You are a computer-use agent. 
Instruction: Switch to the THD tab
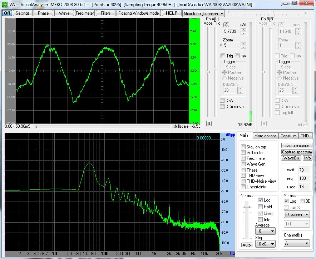coord(305,136)
